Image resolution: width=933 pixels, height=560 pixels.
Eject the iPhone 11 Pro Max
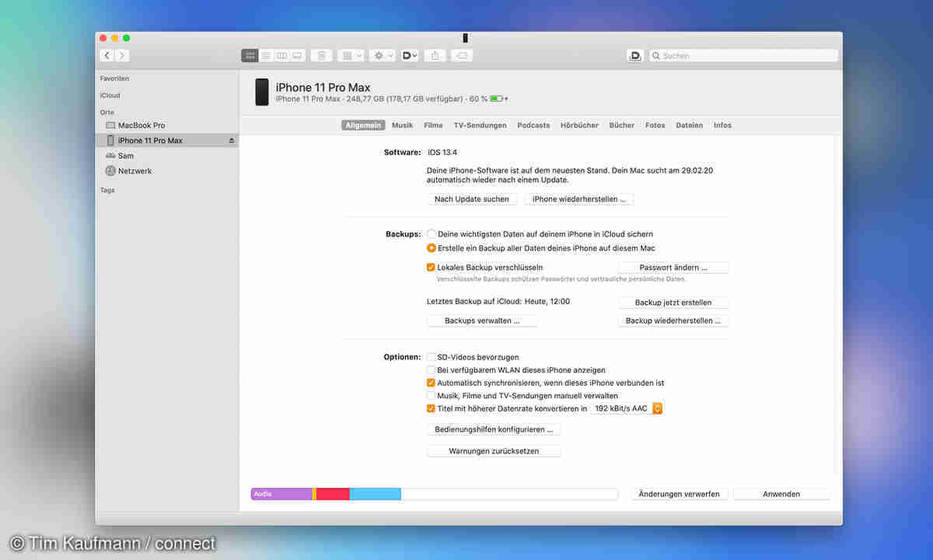231,141
